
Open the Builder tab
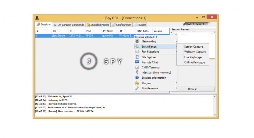[x=140, y=25]
